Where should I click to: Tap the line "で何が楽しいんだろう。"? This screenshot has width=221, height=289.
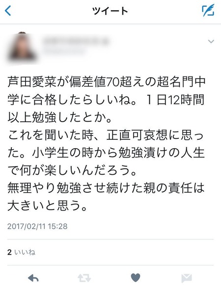[x=72, y=171]
